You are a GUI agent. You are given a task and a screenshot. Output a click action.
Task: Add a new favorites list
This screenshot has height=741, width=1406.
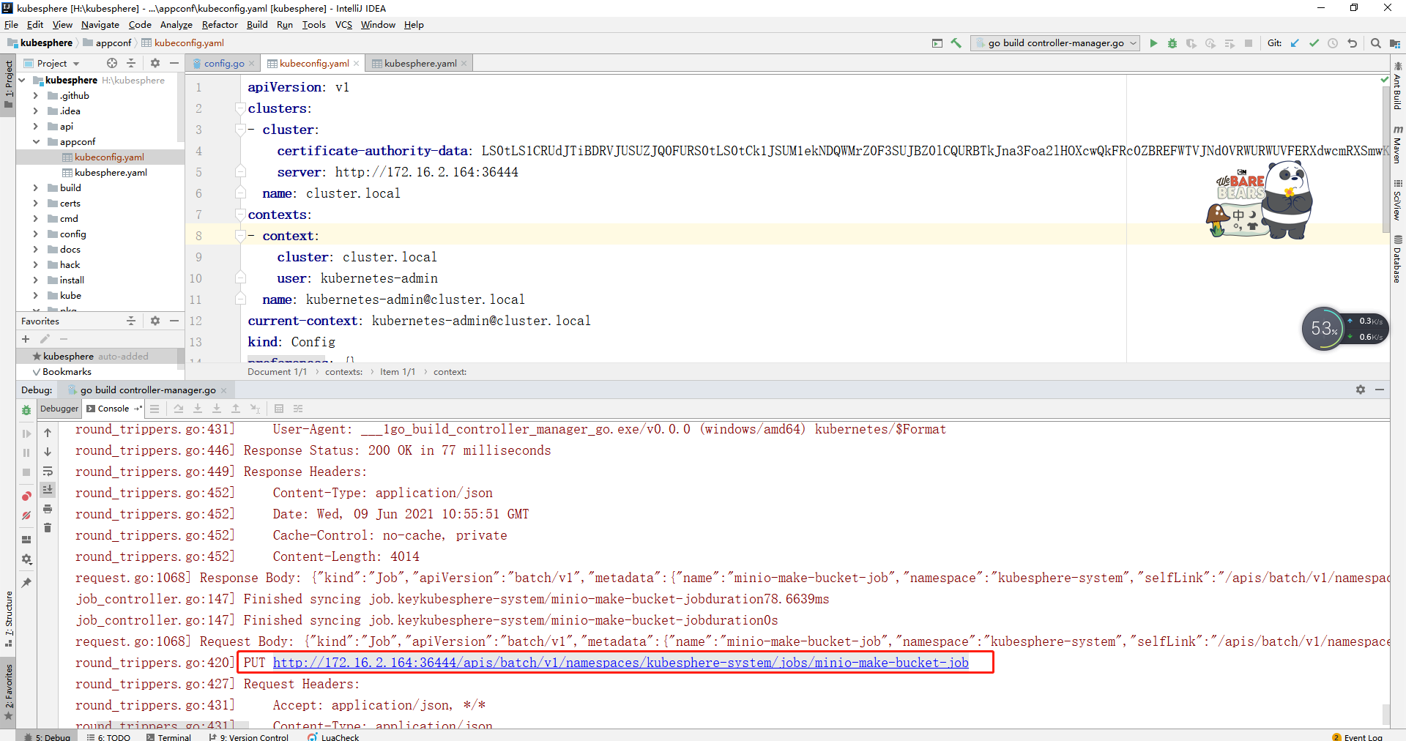tap(26, 339)
